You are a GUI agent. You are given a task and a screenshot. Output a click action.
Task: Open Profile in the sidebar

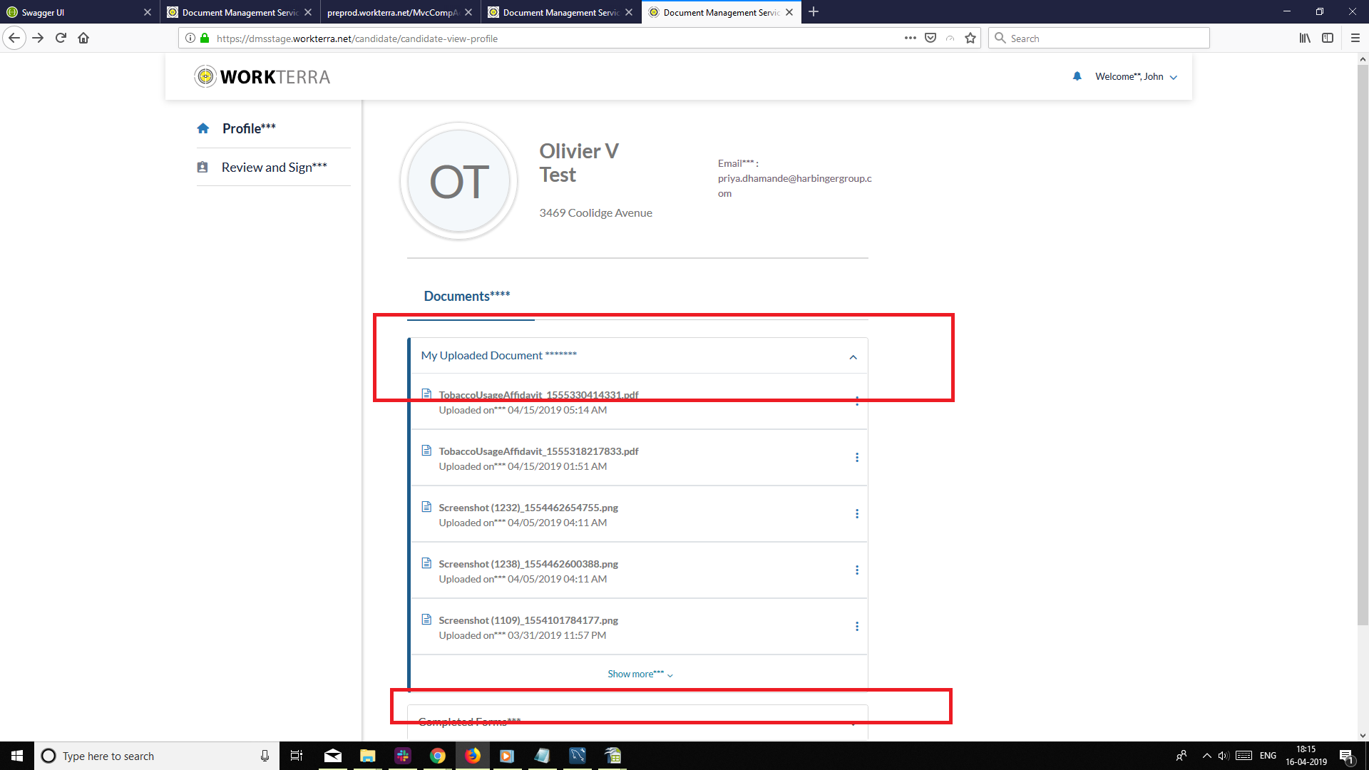click(249, 128)
